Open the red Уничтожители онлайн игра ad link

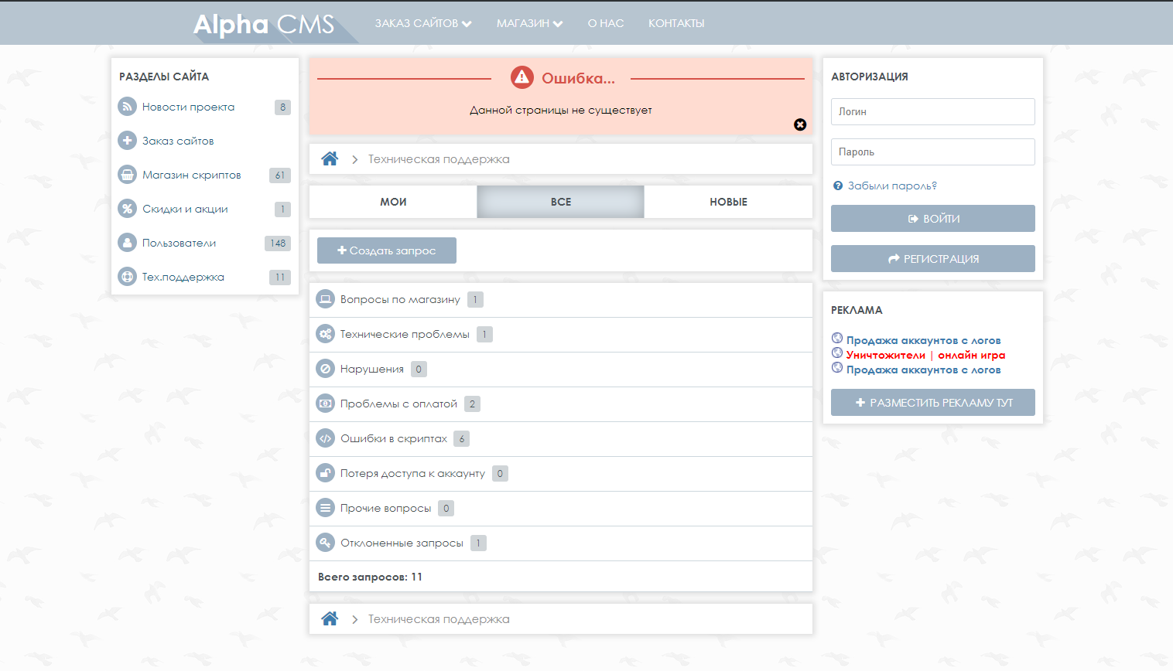coord(925,355)
